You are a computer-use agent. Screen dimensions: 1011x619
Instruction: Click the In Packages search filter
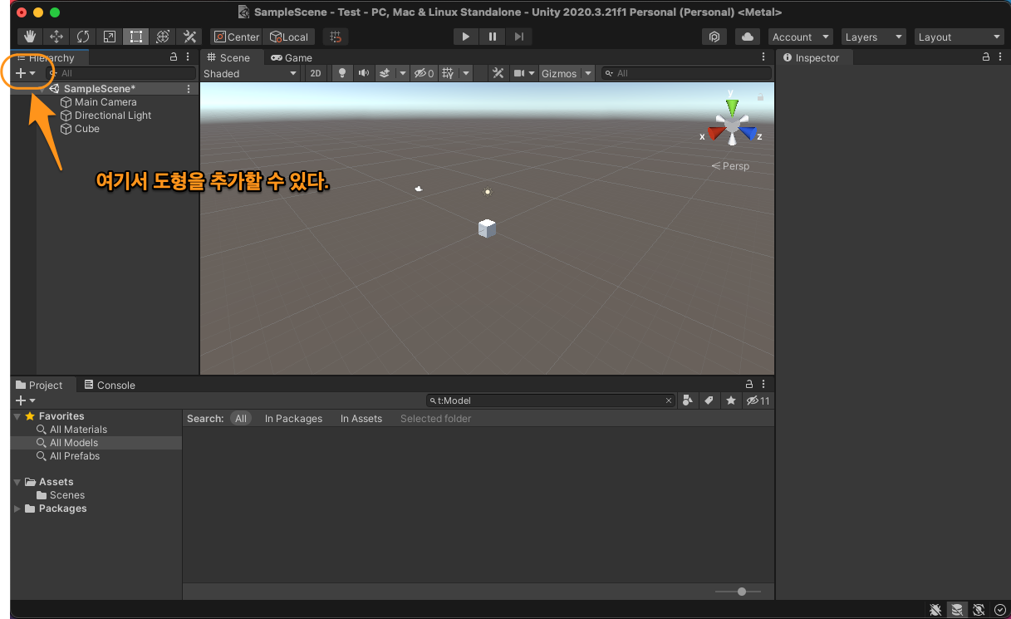point(293,419)
